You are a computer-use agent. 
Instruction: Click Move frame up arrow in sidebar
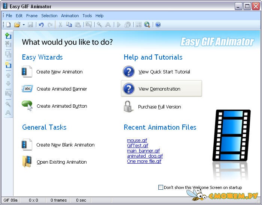[8, 75]
